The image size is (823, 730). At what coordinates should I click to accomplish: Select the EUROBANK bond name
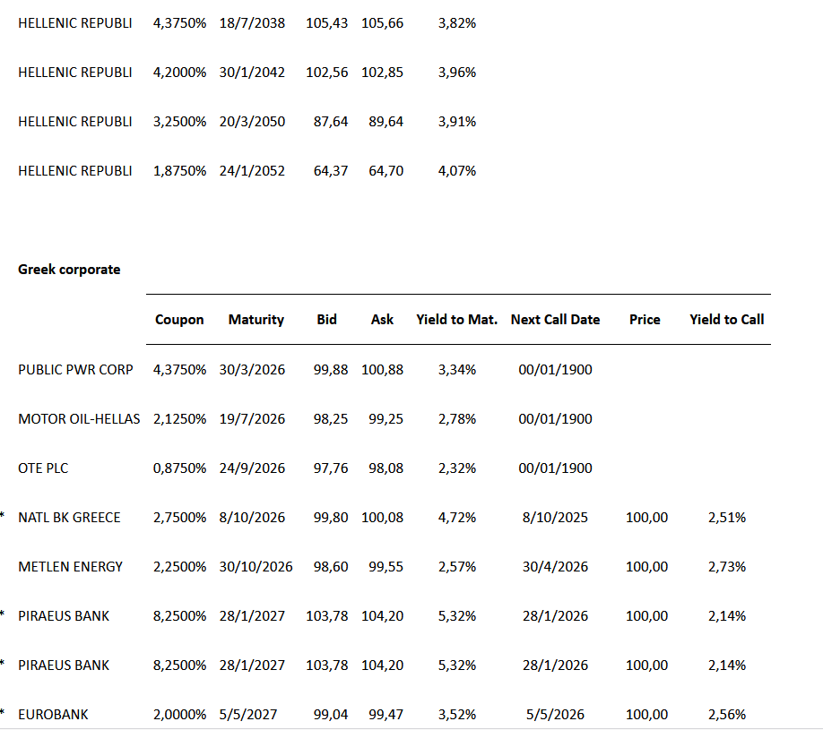point(53,715)
